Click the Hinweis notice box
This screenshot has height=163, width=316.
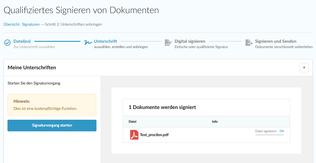pyautogui.click(x=52, y=105)
